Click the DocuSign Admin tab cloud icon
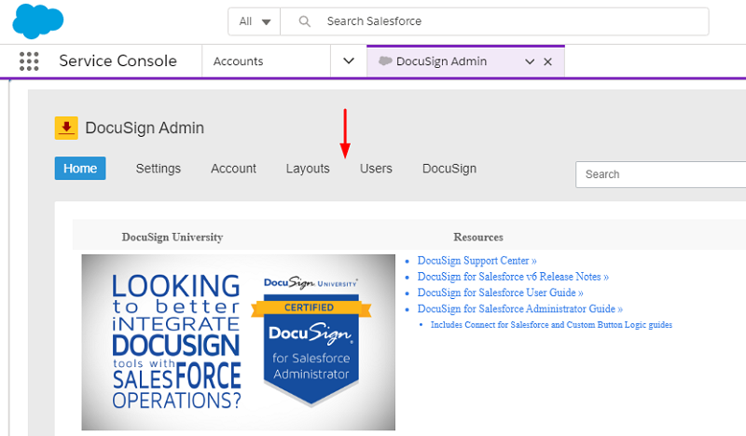The height and width of the screenshot is (436, 746). coord(385,61)
